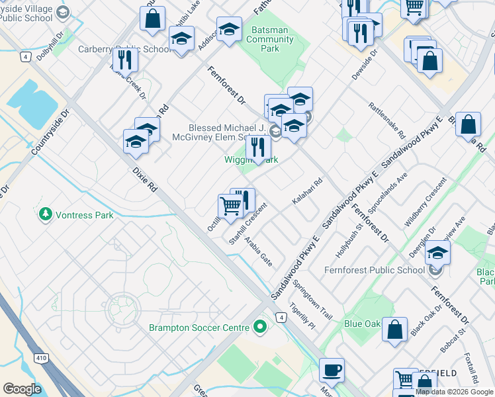Click the shopping bag marker east of Sandalwood Pkwy E
Image resolution: width=495 pixels, height=397 pixels.
pyautogui.click(x=468, y=125)
